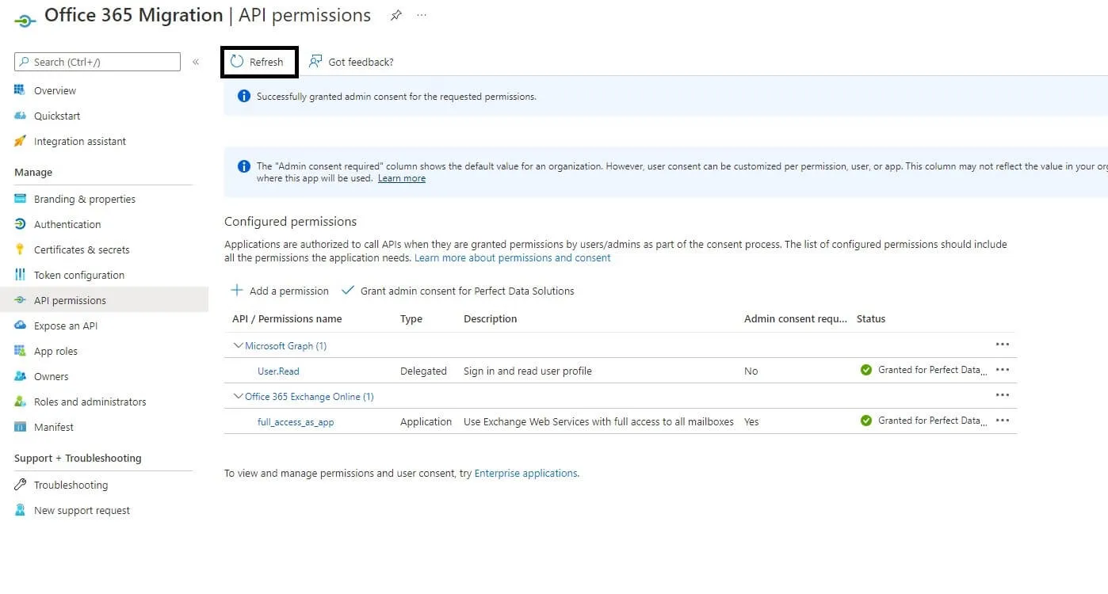Select Authentication from the Manage menu
The image size is (1108, 594).
[67, 225]
